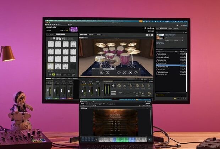220x149 pixels.
Task: Open the Properties filter dropdown
Action: click(x=177, y=40)
